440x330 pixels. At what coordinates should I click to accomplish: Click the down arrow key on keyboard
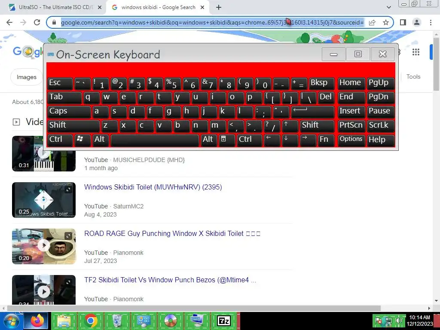point(290,140)
